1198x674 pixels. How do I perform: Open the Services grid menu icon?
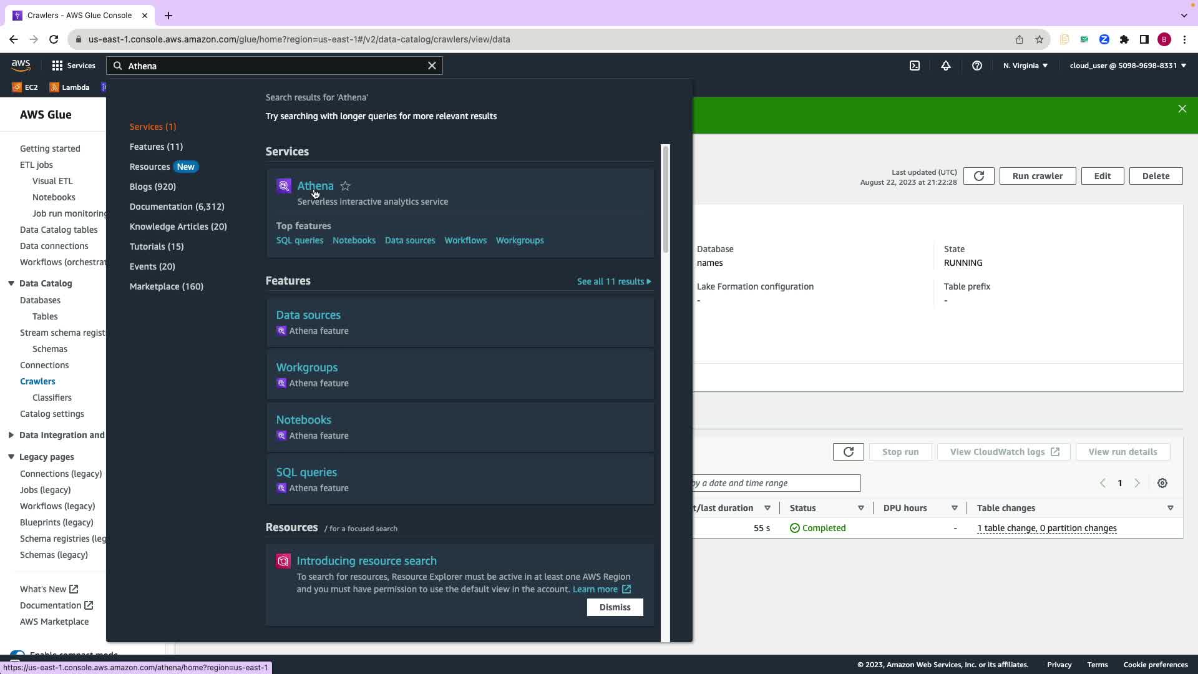[x=57, y=66]
